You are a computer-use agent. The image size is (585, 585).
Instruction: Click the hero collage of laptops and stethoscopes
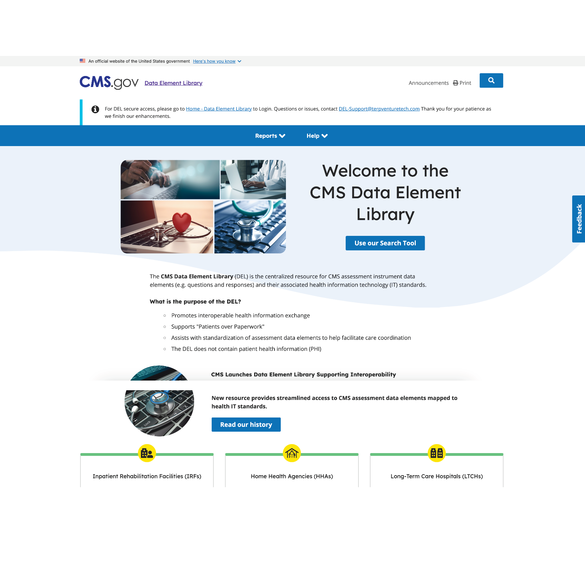(203, 207)
